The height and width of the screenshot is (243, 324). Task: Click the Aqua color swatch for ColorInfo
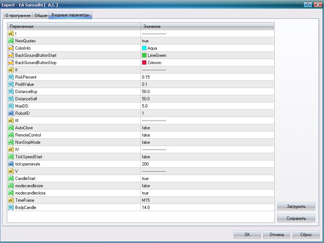click(144, 48)
